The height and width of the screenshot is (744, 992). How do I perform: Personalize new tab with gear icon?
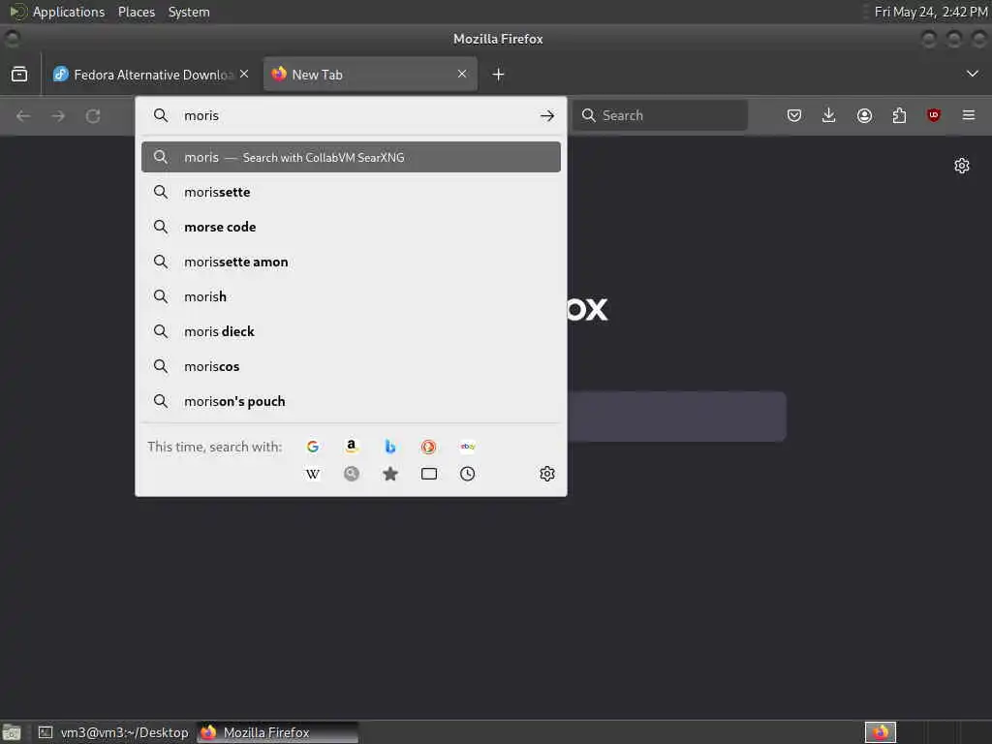(962, 166)
